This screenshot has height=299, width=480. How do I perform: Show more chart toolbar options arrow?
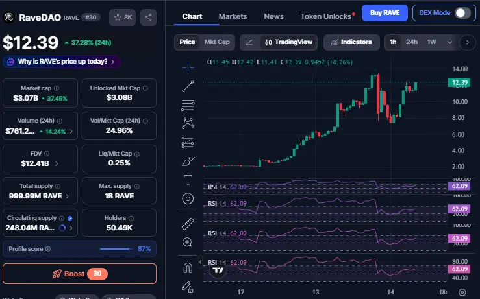pos(467,42)
